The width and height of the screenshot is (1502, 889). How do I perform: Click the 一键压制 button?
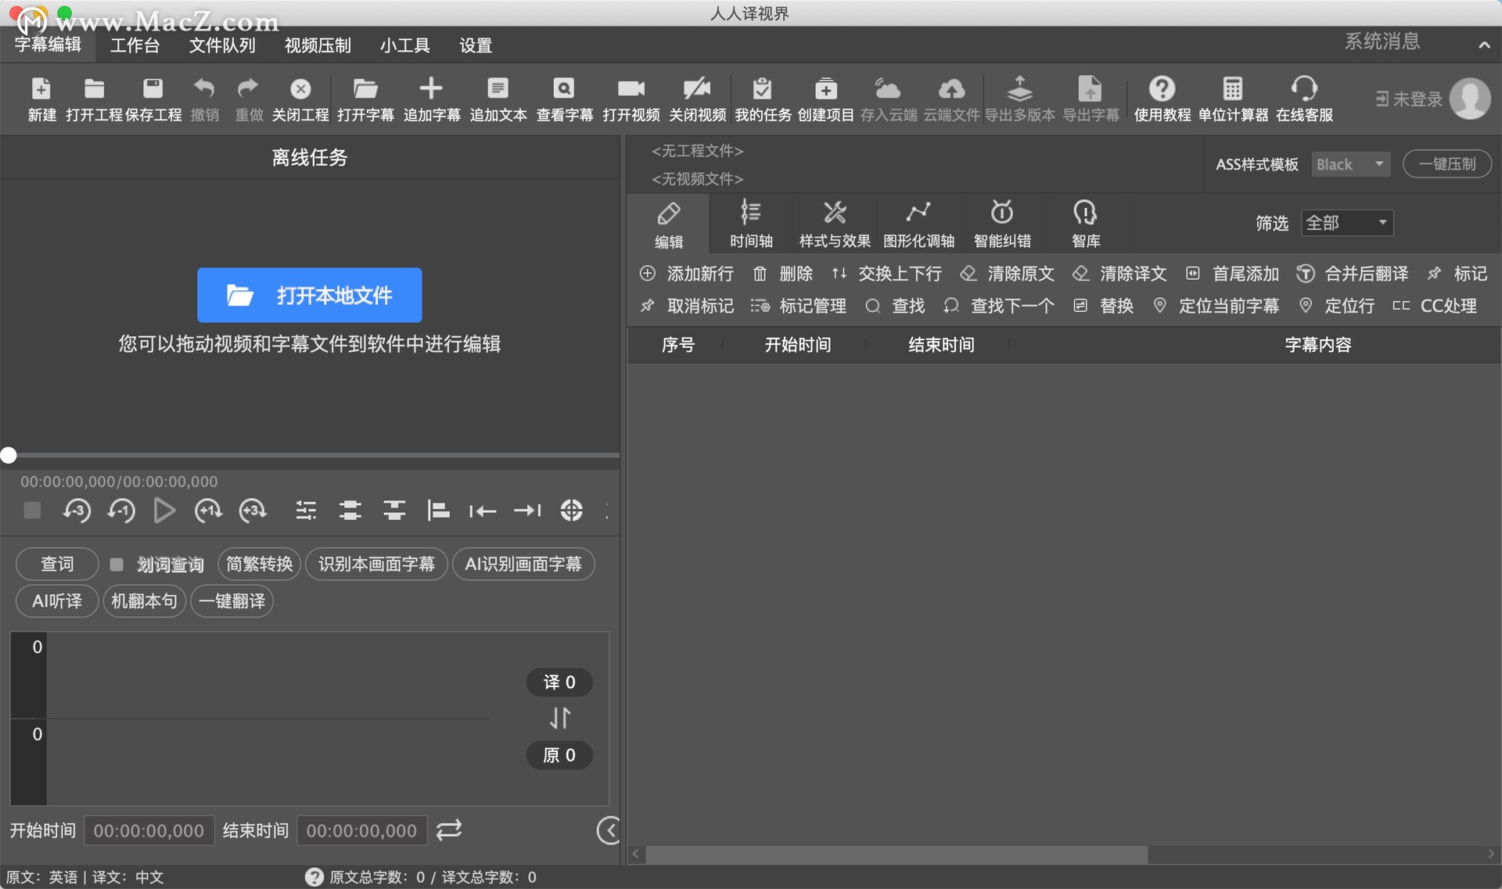(1447, 164)
